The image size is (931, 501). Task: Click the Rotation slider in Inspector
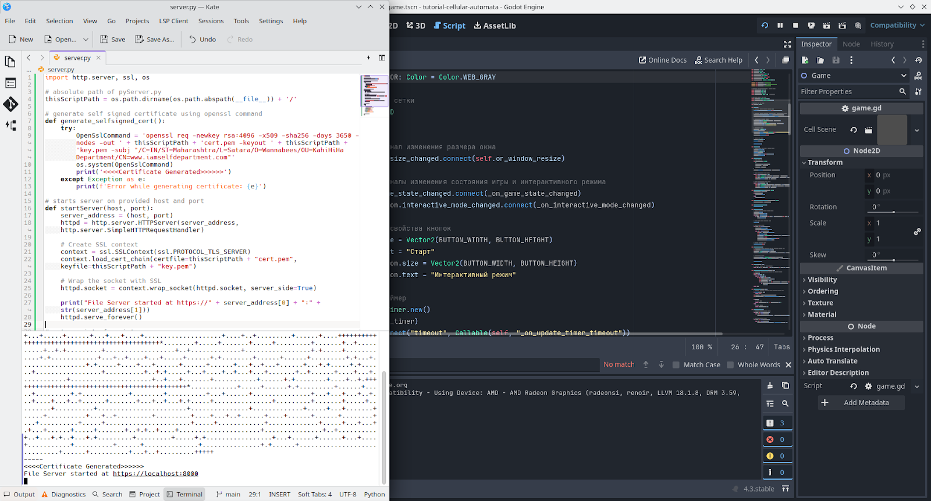[x=894, y=212]
